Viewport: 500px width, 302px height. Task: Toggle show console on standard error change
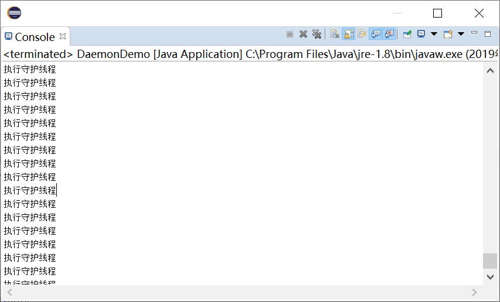coord(389,34)
